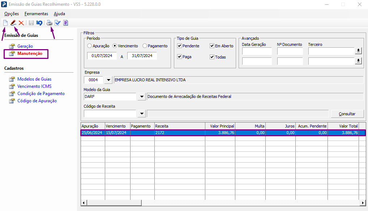Open the first Terceiro lookup arrow

tap(358, 51)
